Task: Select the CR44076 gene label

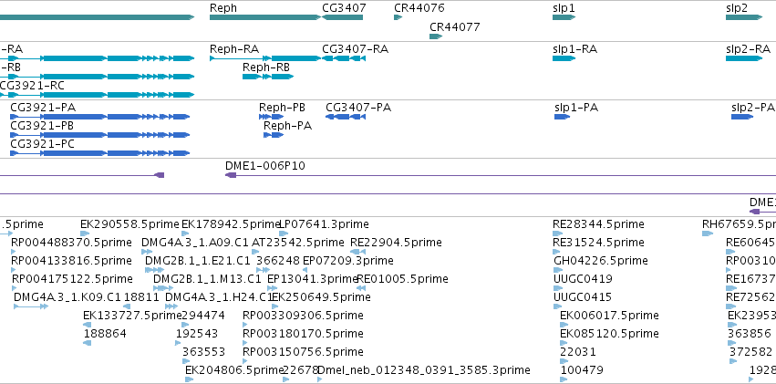Action: pyautogui.click(x=419, y=8)
